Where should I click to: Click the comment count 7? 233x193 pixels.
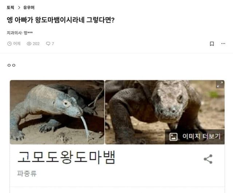53,44
